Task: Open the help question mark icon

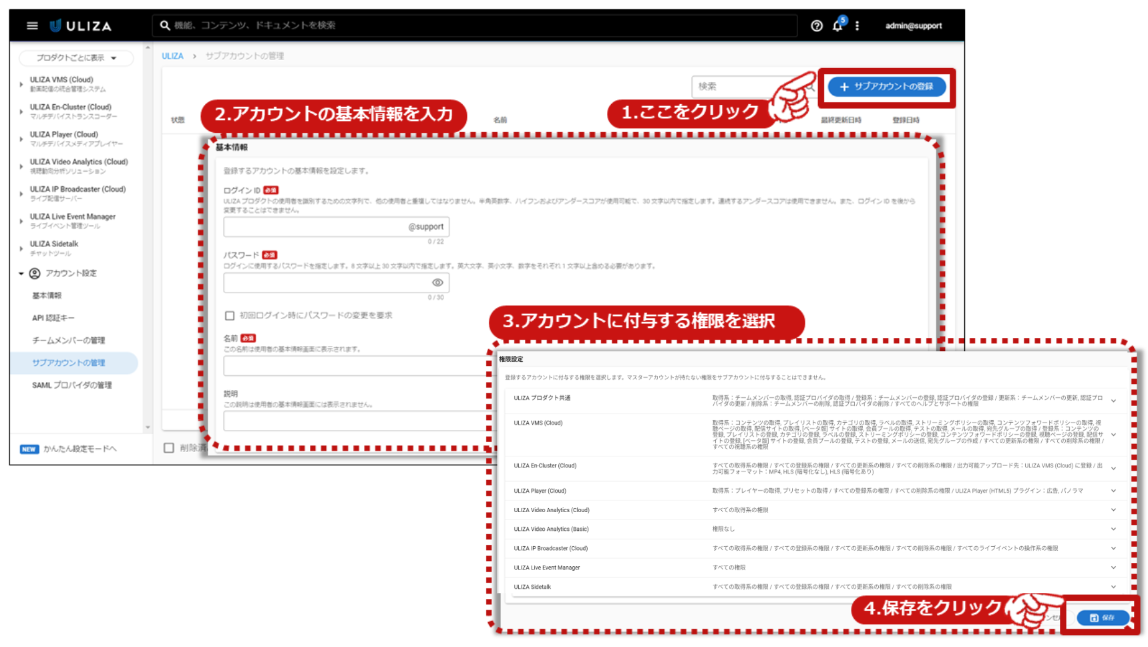Action: [x=816, y=26]
